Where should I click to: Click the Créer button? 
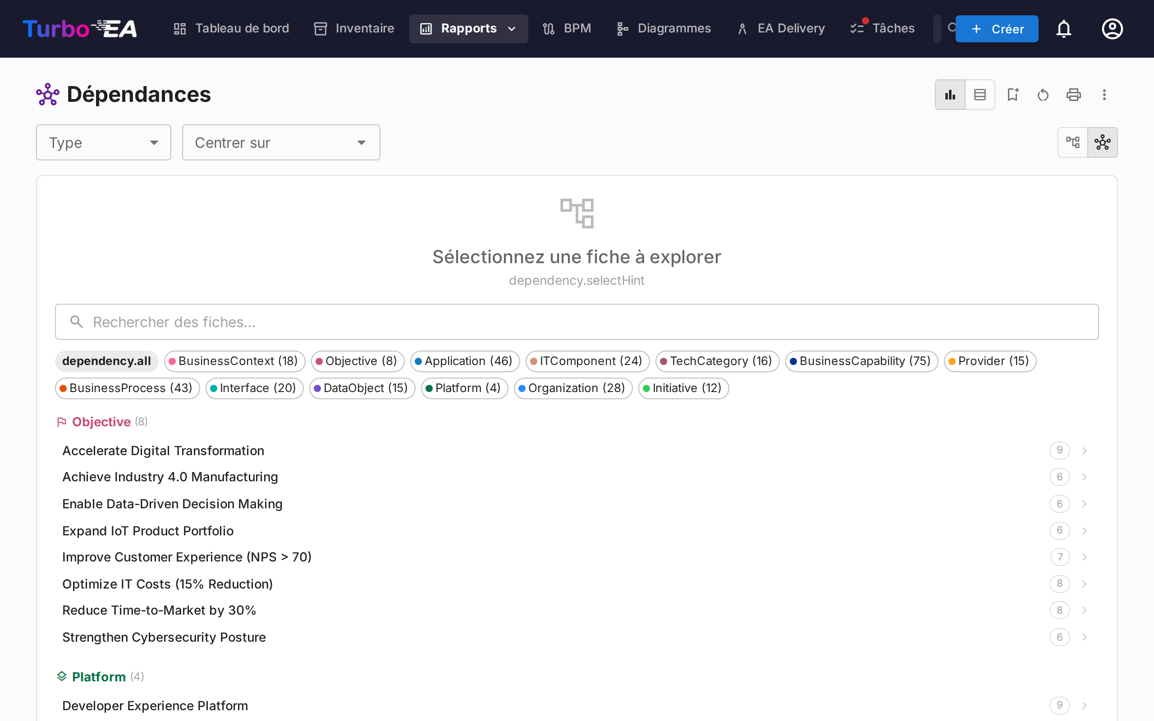[x=997, y=28]
